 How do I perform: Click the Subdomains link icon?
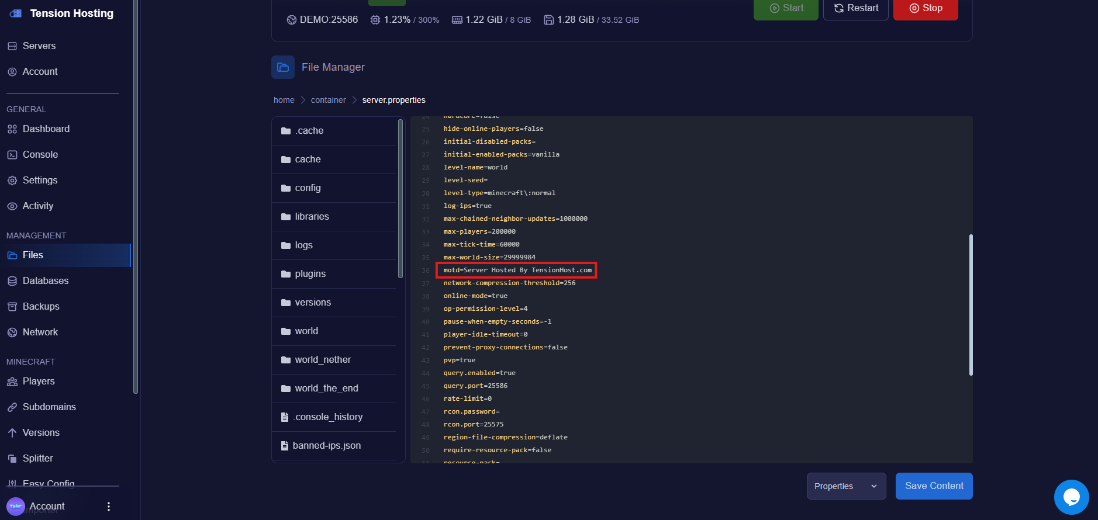(x=12, y=407)
